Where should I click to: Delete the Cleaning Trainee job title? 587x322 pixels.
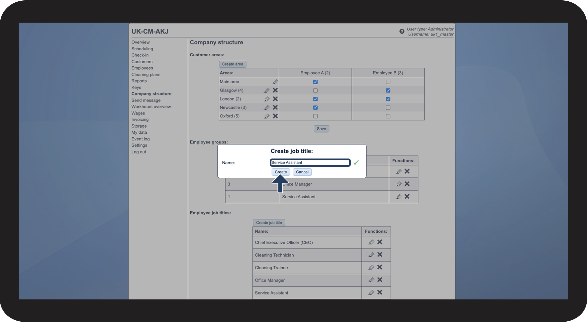(380, 267)
